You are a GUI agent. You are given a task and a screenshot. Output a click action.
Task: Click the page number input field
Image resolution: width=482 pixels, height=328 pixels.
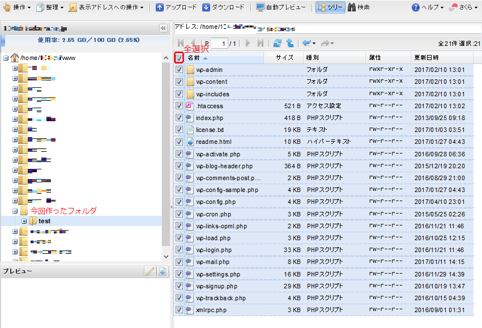(x=219, y=43)
